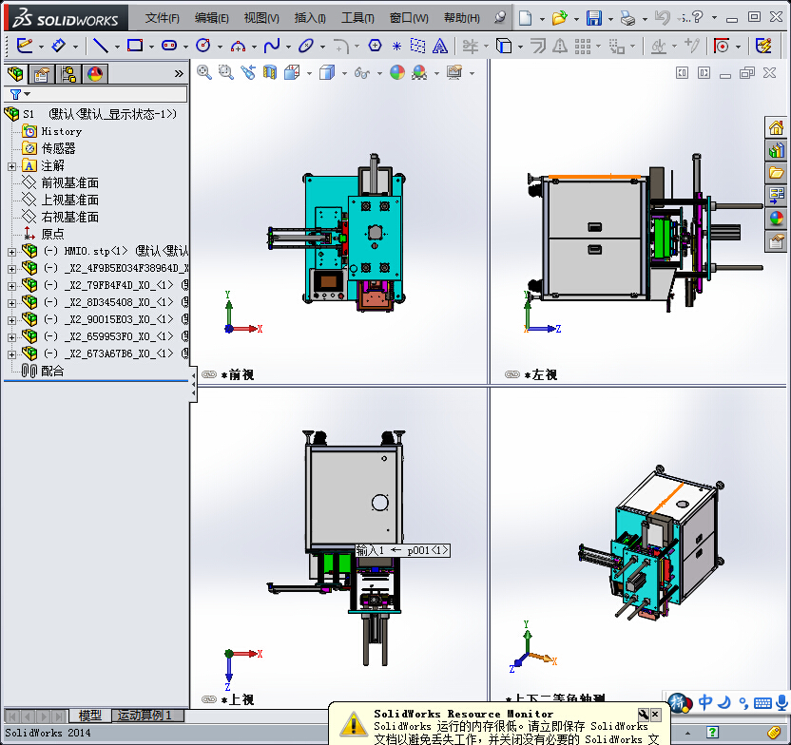Open 文件(F) menu
The height and width of the screenshot is (745, 791).
pyautogui.click(x=162, y=18)
